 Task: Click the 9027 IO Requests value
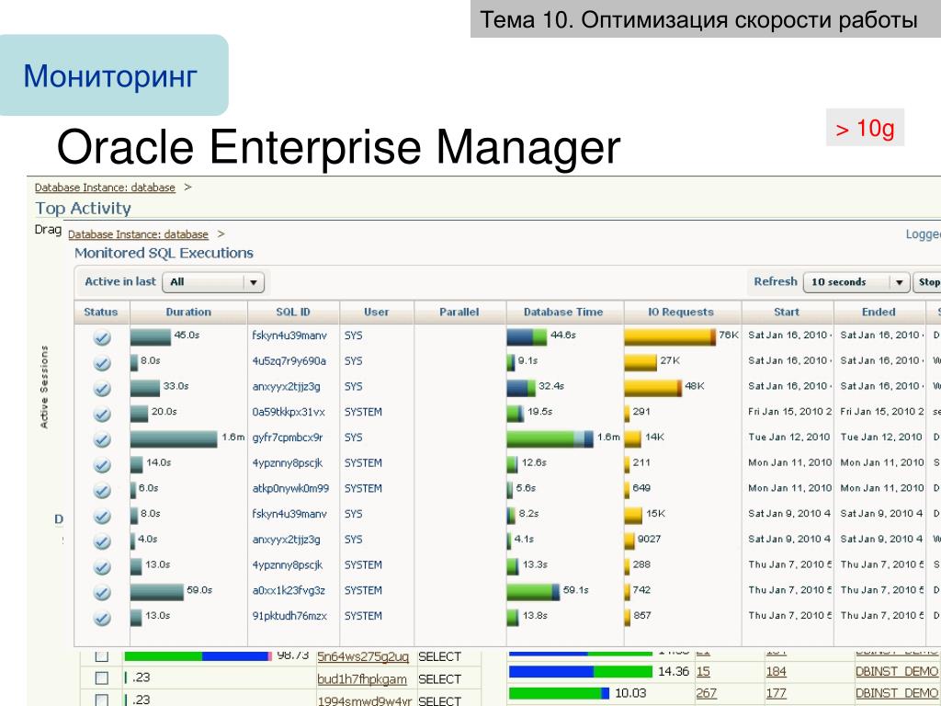tap(649, 539)
